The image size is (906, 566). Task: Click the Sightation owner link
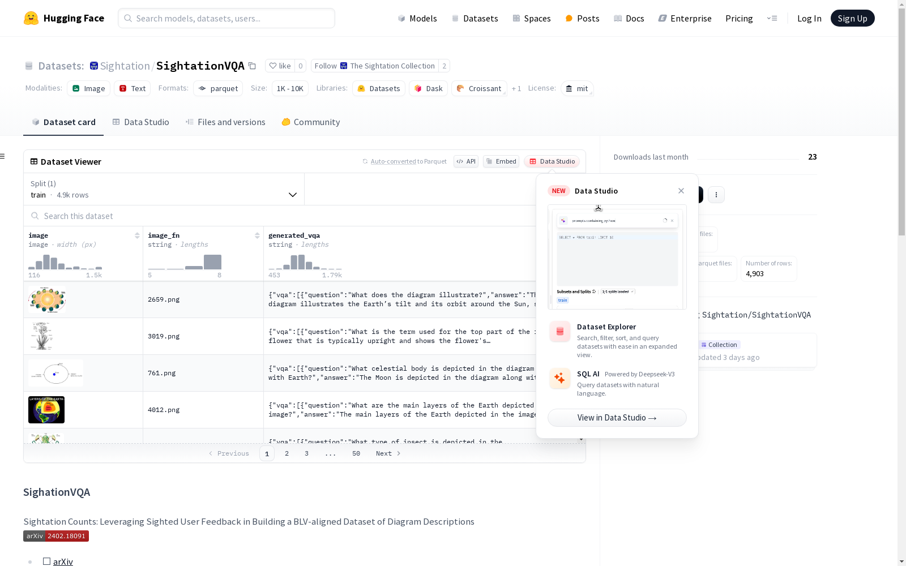click(x=125, y=66)
